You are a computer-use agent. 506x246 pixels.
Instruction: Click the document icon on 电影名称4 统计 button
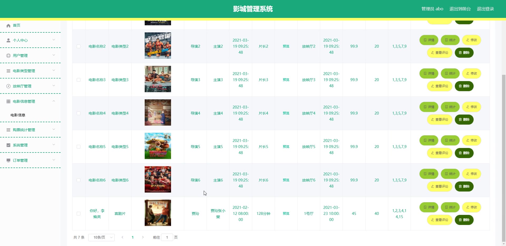coord(446,107)
